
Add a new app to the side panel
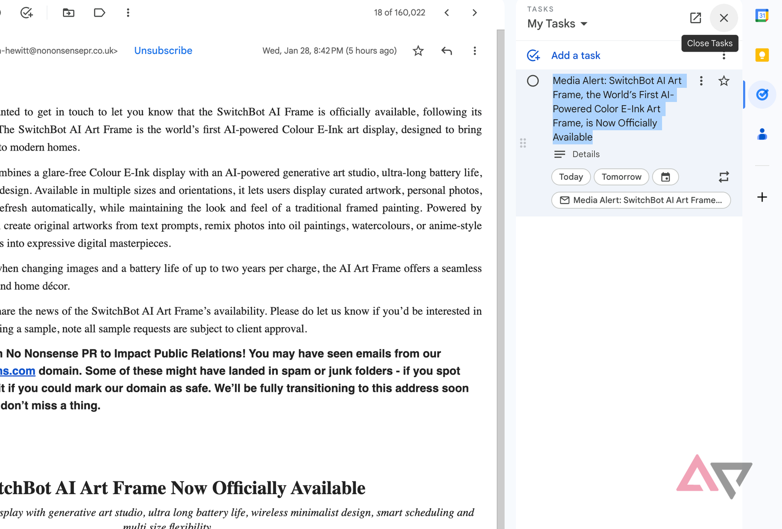[762, 197]
